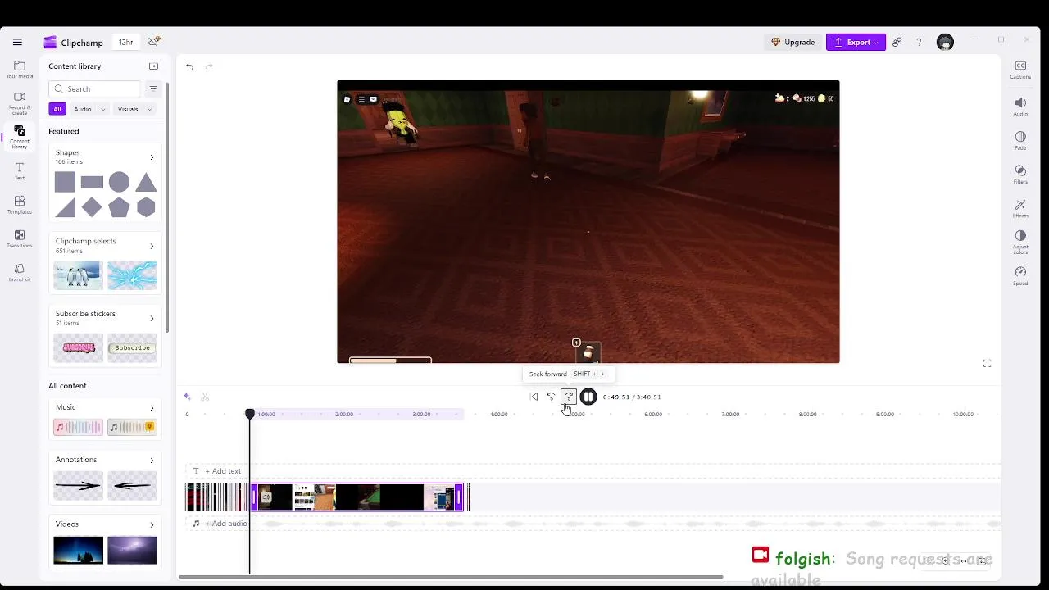1049x590 pixels.
Task: Open the user account avatar
Action: pyautogui.click(x=945, y=42)
